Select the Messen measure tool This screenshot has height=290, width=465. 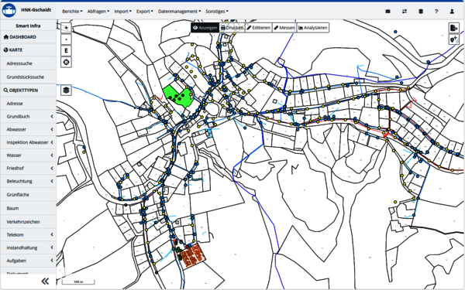tap(284, 28)
